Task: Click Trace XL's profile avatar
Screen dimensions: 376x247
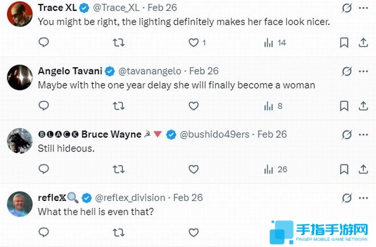Action: 19,15
